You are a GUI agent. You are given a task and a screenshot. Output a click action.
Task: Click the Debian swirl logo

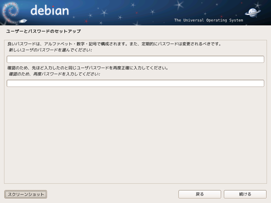11,13
